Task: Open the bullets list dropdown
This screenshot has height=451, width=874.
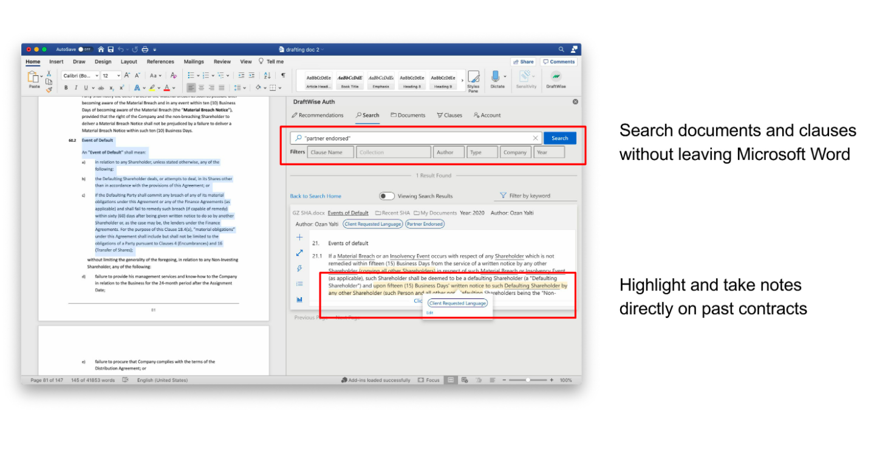Action: (x=198, y=75)
